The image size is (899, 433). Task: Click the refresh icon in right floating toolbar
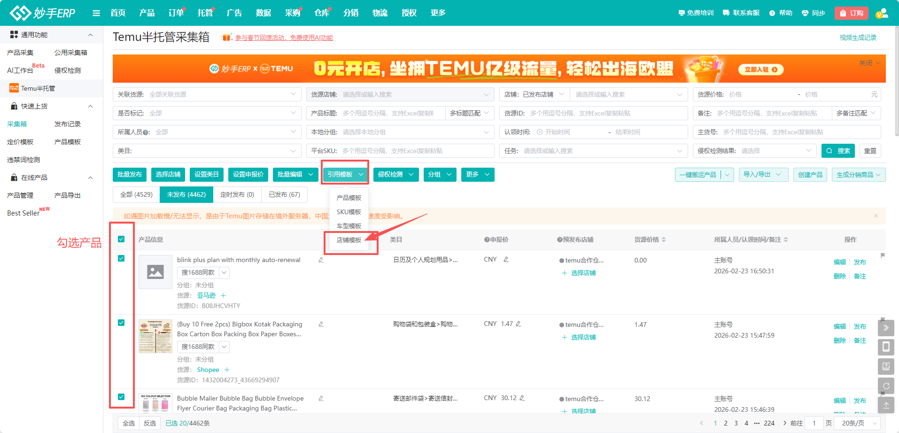886,386
